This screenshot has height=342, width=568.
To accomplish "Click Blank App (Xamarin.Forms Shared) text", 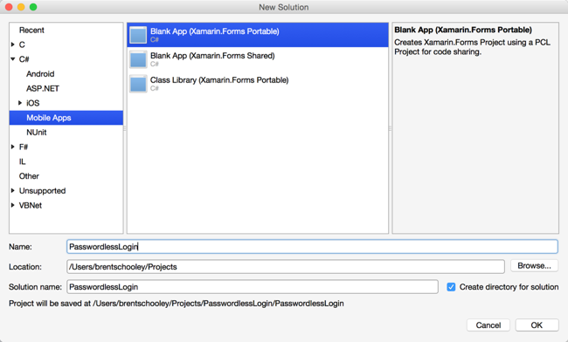I will pos(212,56).
